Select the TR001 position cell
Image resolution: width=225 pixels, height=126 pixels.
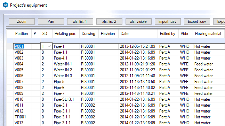[23, 117]
